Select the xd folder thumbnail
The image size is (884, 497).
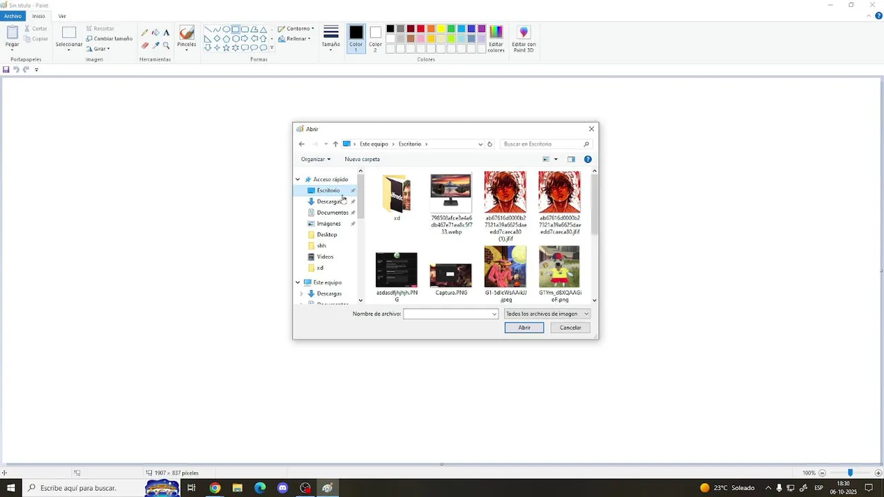point(396,194)
